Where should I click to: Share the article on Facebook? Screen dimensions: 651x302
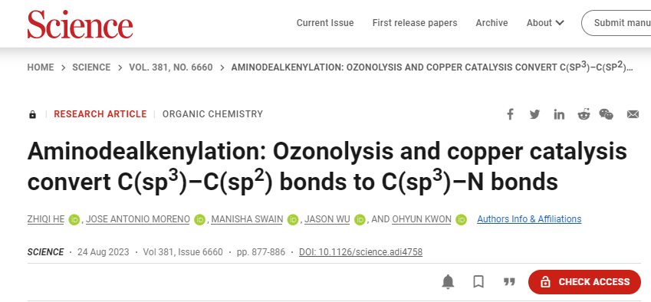510,114
